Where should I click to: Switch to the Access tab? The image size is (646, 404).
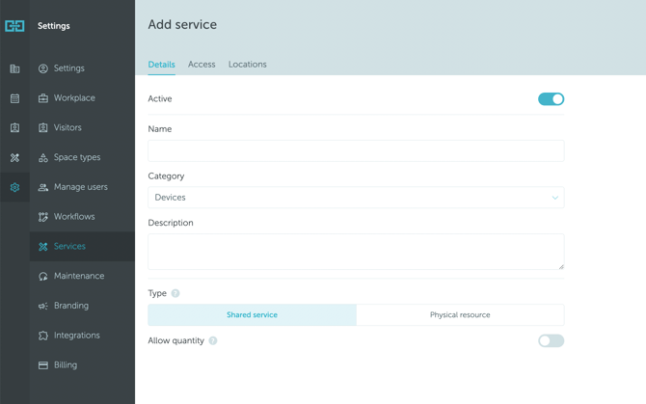pos(202,65)
